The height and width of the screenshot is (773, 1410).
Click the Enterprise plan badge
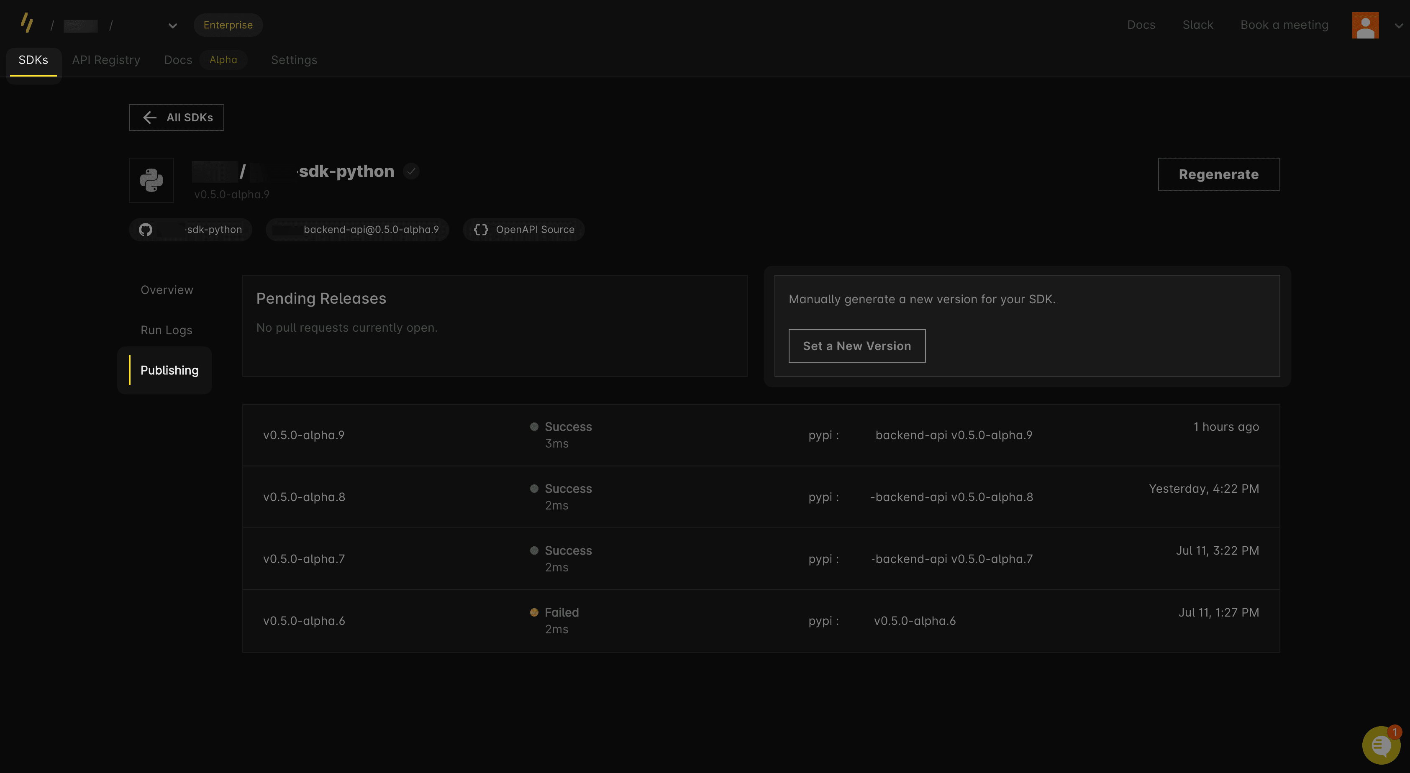[228, 25]
